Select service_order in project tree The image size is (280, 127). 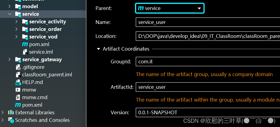[46, 29]
